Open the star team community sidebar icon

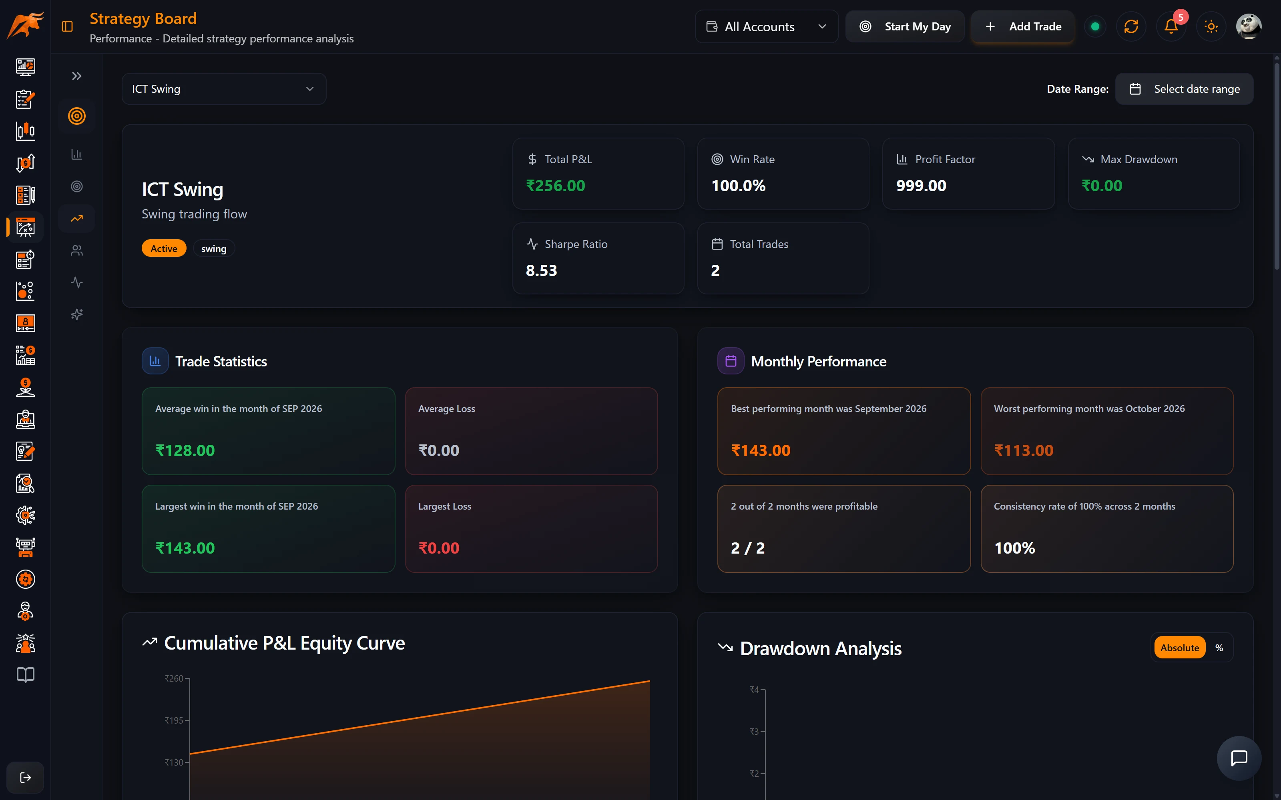click(25, 643)
